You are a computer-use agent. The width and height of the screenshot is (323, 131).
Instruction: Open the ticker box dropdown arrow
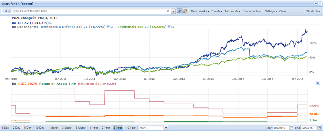coord(173,11)
